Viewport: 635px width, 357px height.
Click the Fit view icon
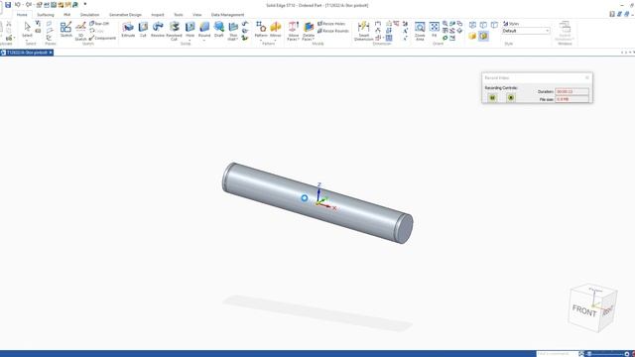click(x=435, y=29)
